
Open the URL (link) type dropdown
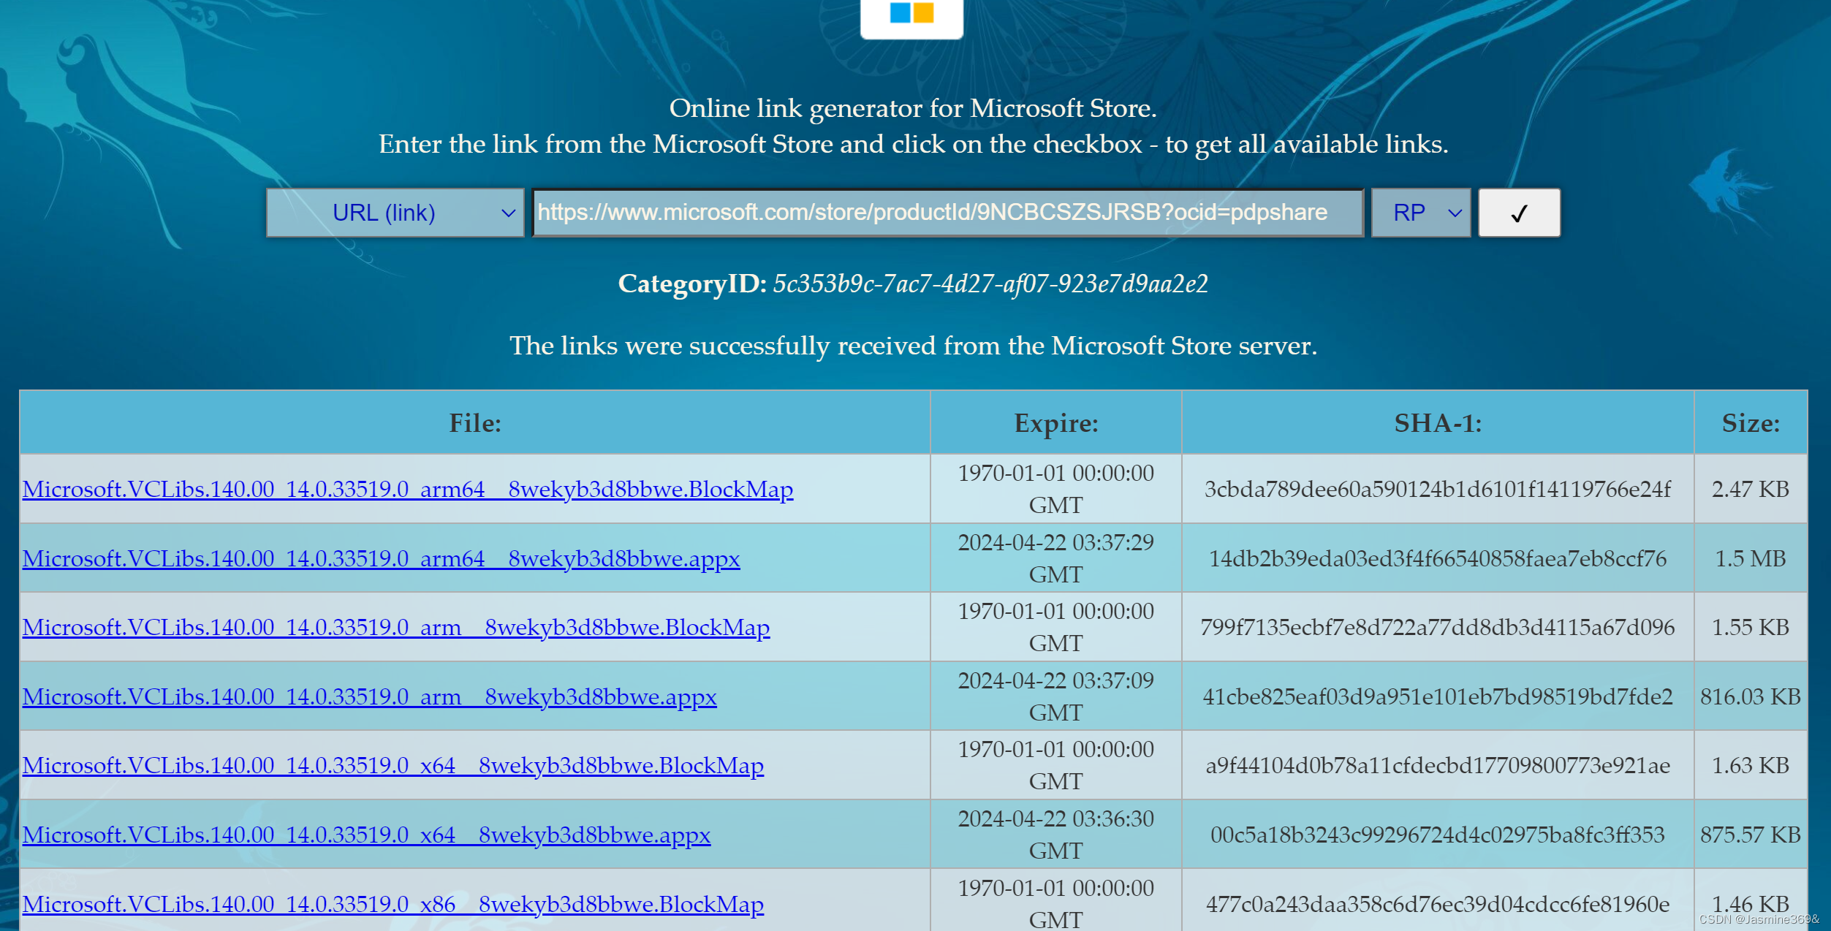(395, 213)
